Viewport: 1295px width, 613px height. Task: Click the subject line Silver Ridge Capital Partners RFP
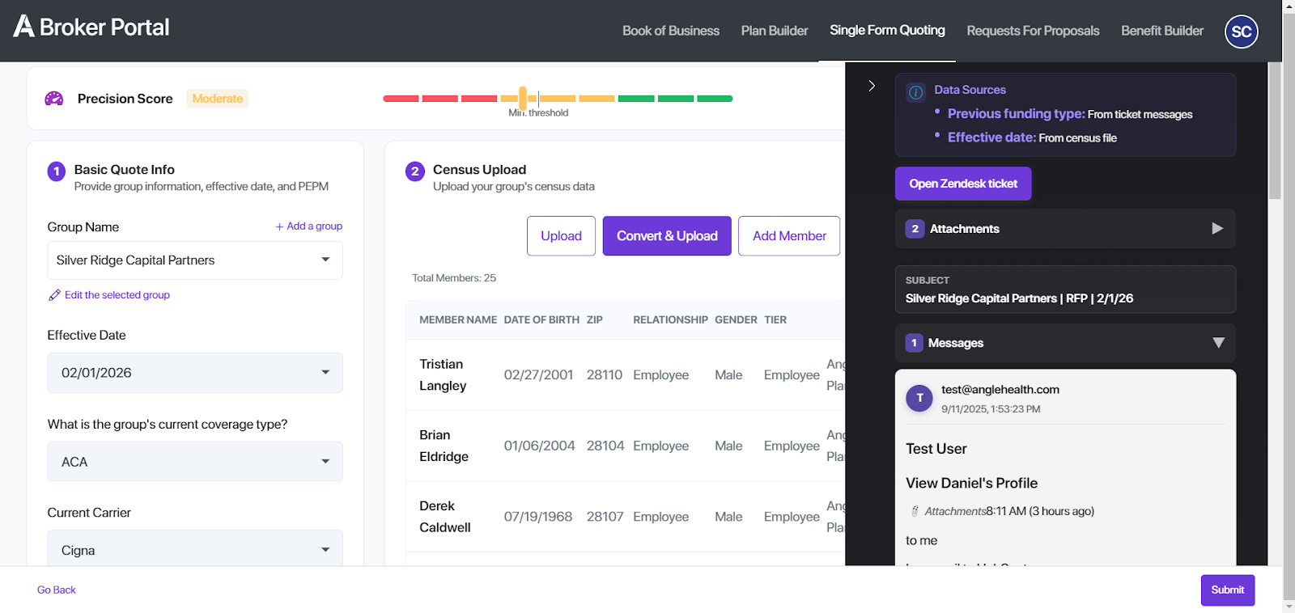coord(1019,298)
